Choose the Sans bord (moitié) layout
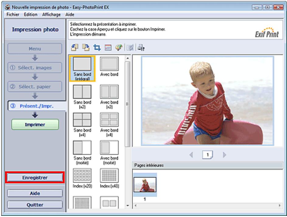Image resolution: width=287 pixels, height=217 pixels. [x=82, y=152]
